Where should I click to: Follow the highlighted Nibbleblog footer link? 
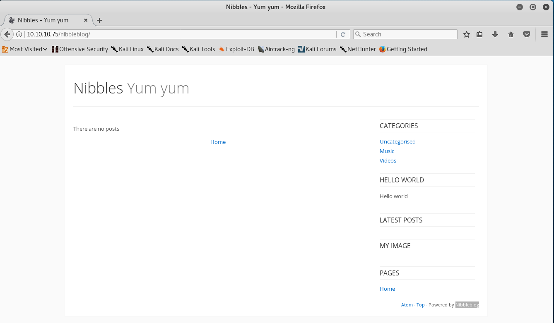[x=467, y=305]
